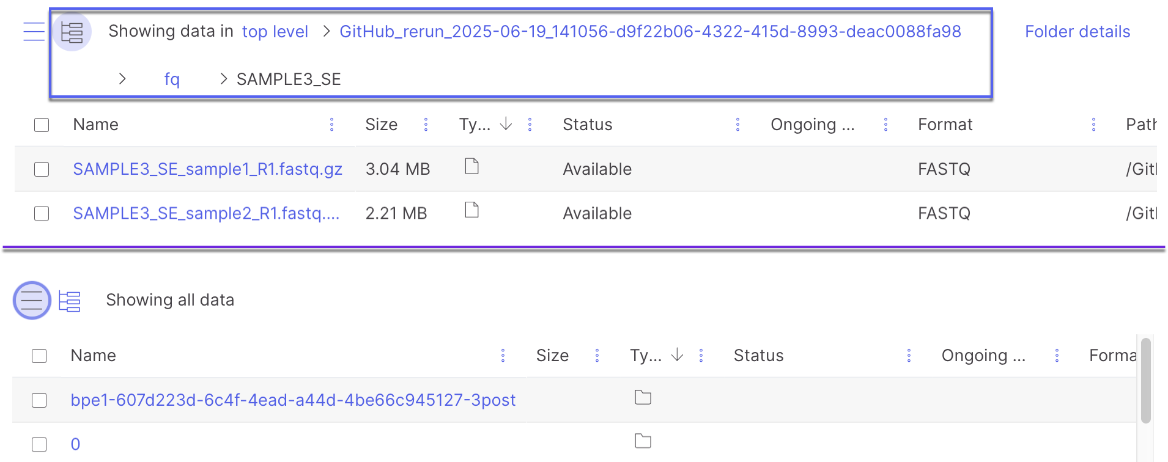Select flat list view in Showing all data panel
Viewport: 1168px width, 462px height.
pos(32,300)
